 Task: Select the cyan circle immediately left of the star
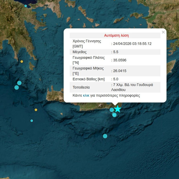[x=112, y=110]
